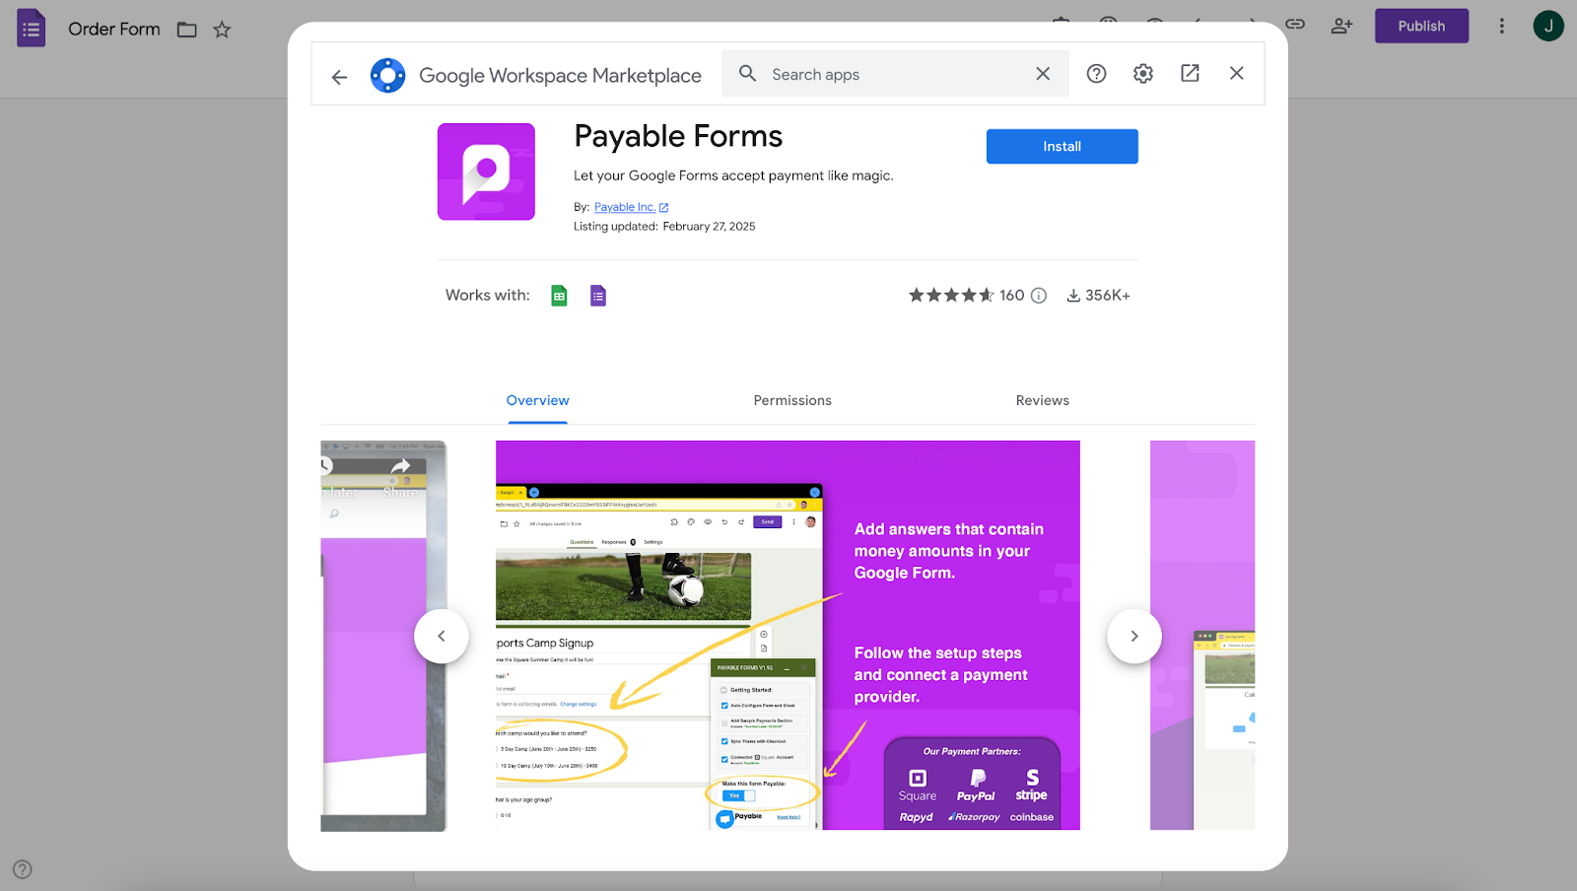Image resolution: width=1577 pixels, height=891 pixels.
Task: Switch to the Permissions tab
Action: (x=792, y=401)
